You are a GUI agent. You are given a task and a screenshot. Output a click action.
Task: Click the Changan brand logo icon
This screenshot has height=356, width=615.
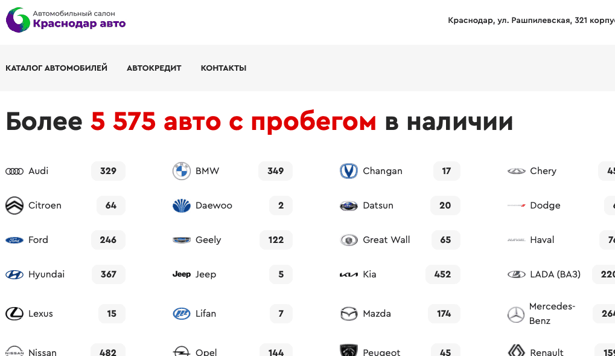(349, 172)
